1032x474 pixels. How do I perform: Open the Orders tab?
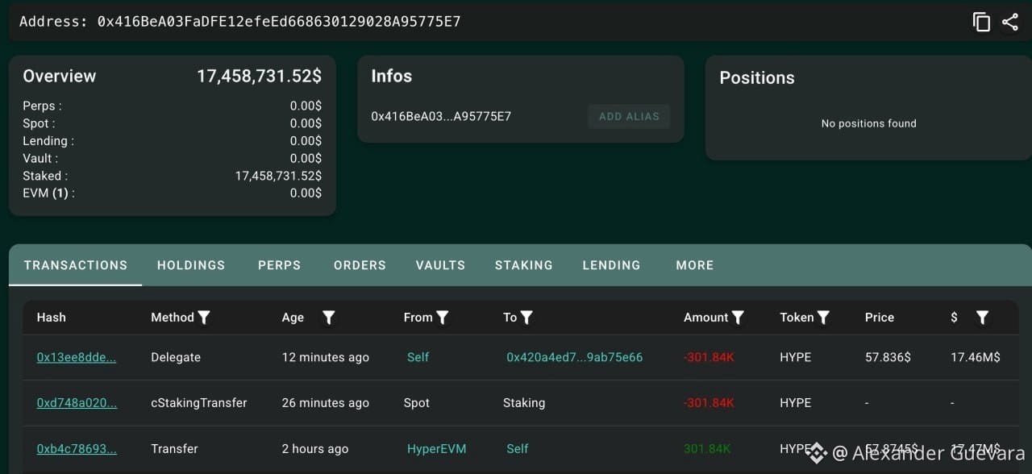(360, 265)
